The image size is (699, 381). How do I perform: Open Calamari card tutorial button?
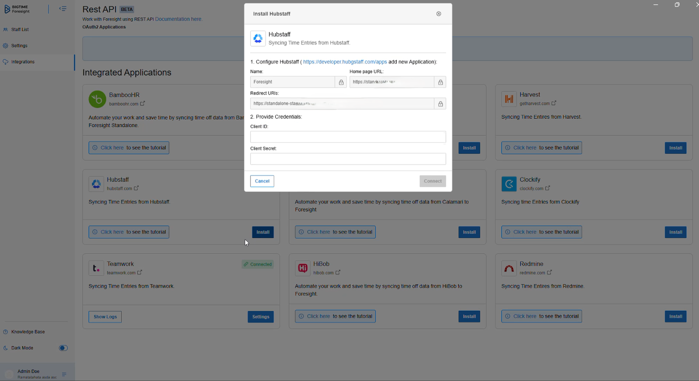[335, 232]
